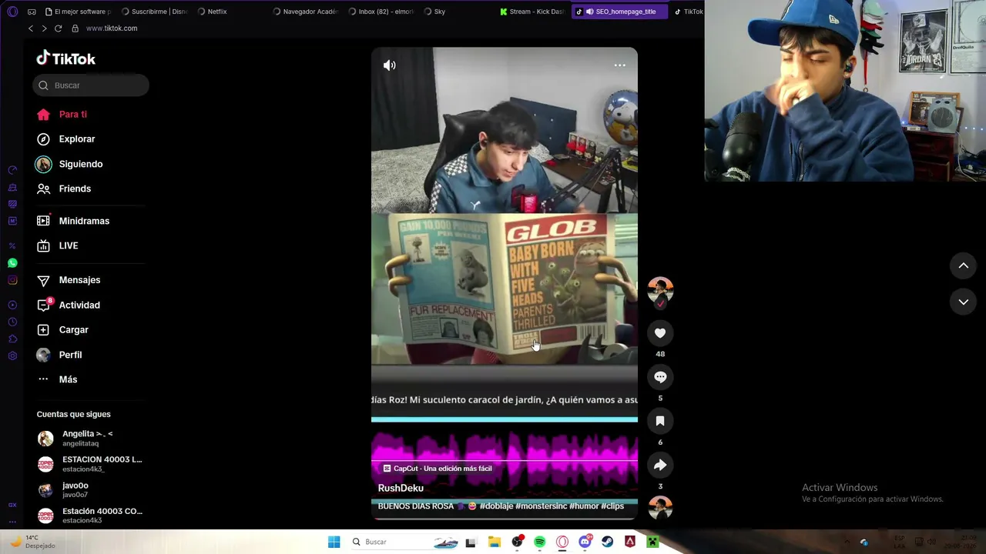Share the video using the arrow icon
Image resolution: width=986 pixels, height=554 pixels.
click(x=660, y=465)
